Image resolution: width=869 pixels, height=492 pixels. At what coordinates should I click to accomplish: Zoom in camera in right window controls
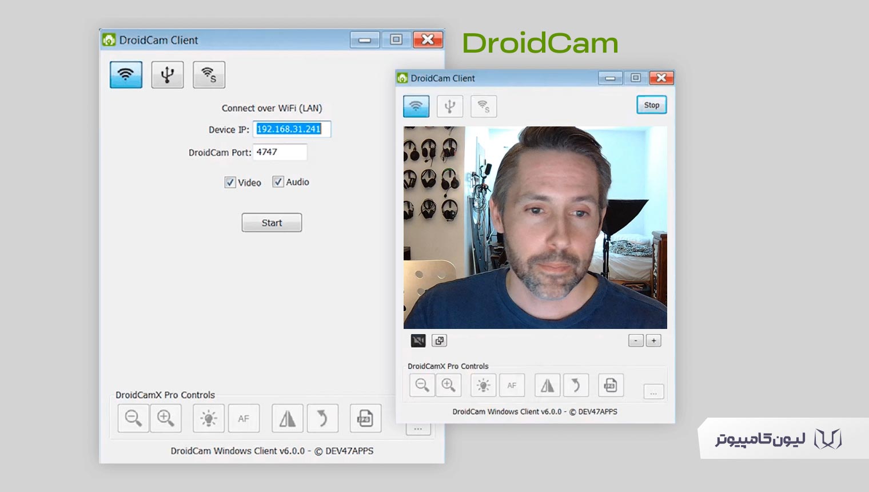[449, 385]
